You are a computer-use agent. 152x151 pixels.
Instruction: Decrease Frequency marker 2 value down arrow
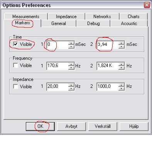122,68
